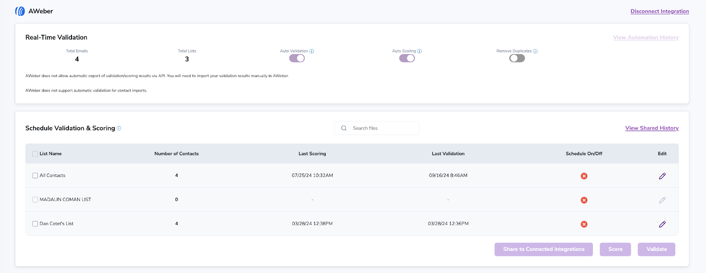
Task: Click the AWeber logo icon
Action: tap(20, 11)
